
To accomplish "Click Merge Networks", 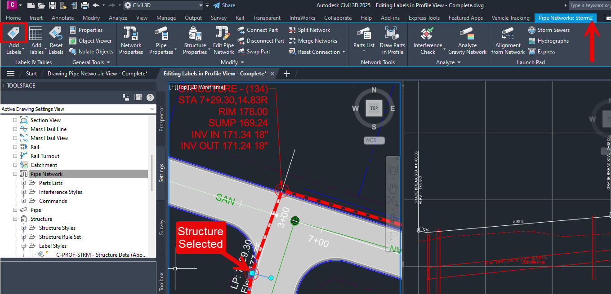I will (x=313, y=41).
